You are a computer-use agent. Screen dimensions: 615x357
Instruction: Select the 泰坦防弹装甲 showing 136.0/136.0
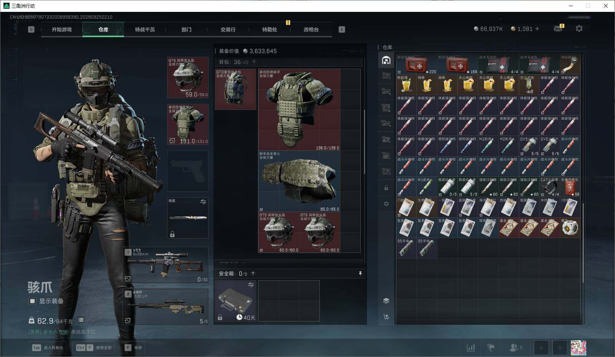(299, 110)
